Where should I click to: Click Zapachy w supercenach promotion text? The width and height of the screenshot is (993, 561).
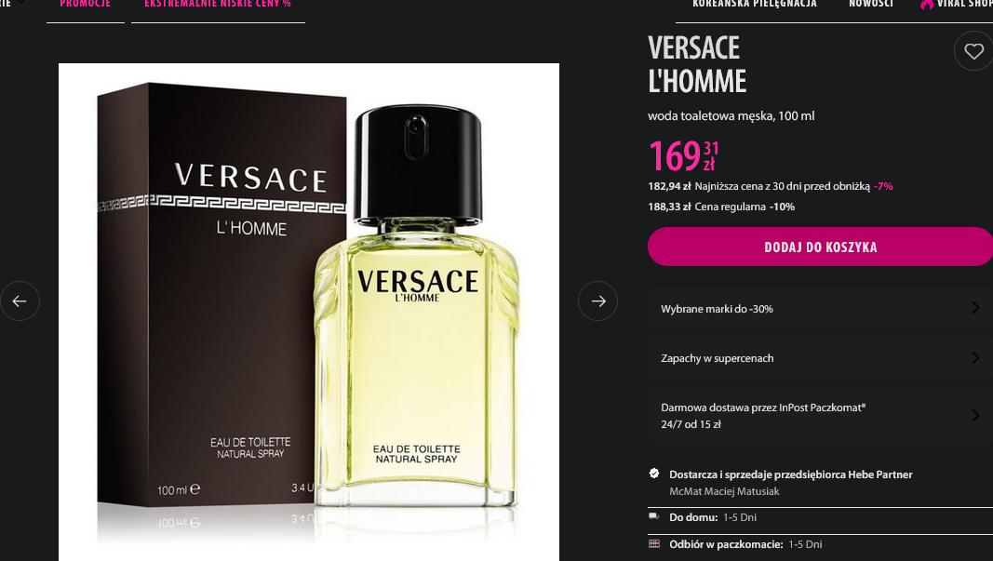[x=717, y=358]
